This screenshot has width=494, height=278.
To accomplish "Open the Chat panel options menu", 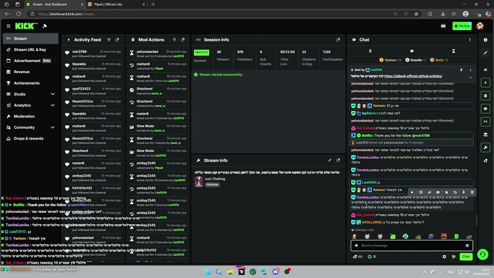I will [470, 40].
